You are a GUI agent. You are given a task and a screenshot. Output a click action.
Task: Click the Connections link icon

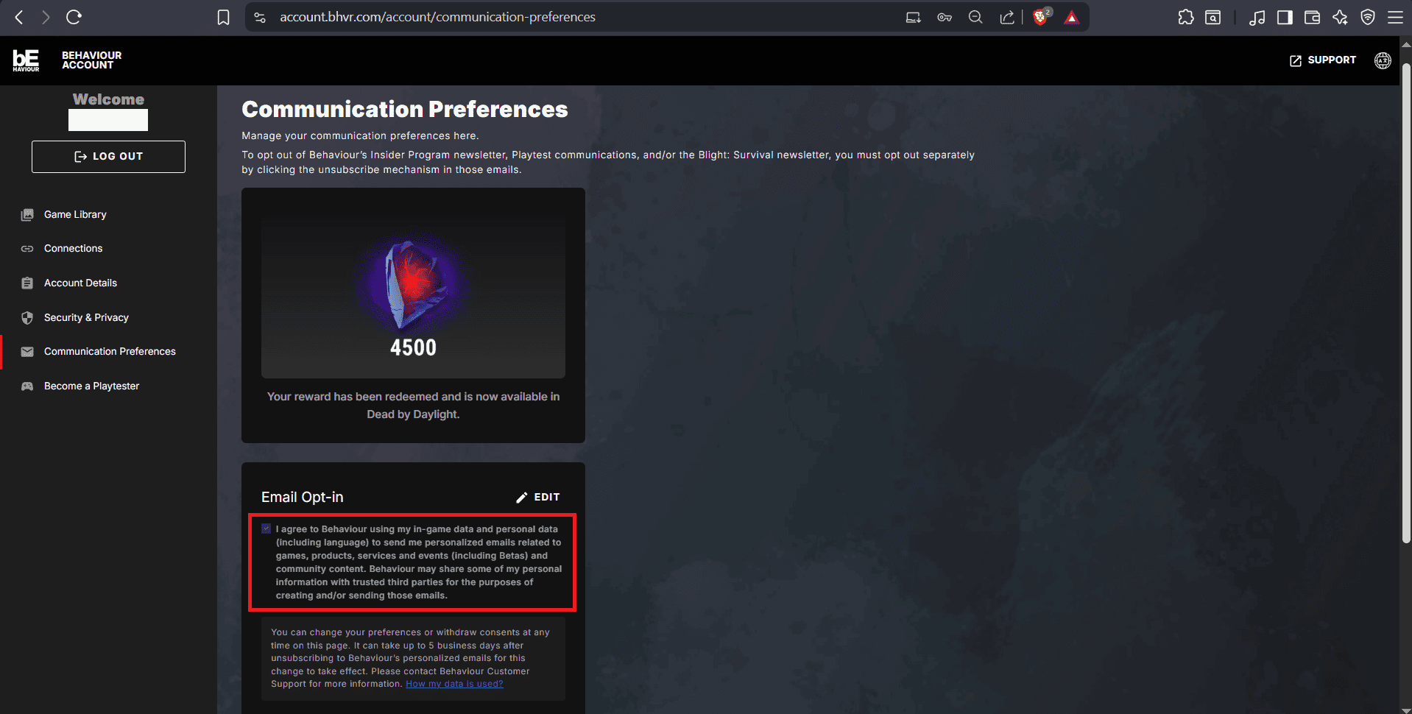pyautogui.click(x=27, y=249)
